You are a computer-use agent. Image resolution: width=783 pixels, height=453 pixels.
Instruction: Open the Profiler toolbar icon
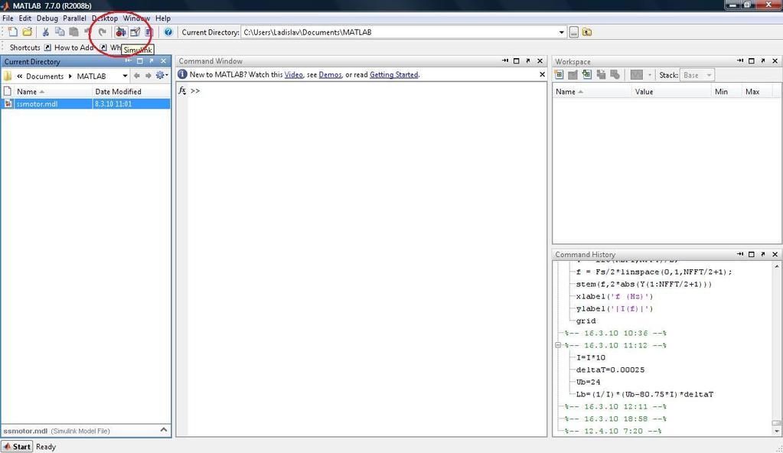(x=148, y=32)
